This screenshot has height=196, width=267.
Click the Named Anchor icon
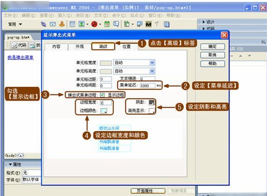[x=62, y=24]
